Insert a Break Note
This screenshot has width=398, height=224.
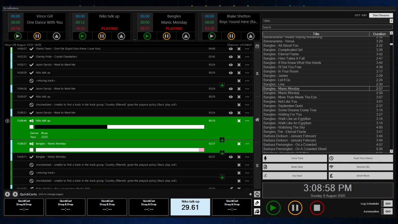(294, 167)
